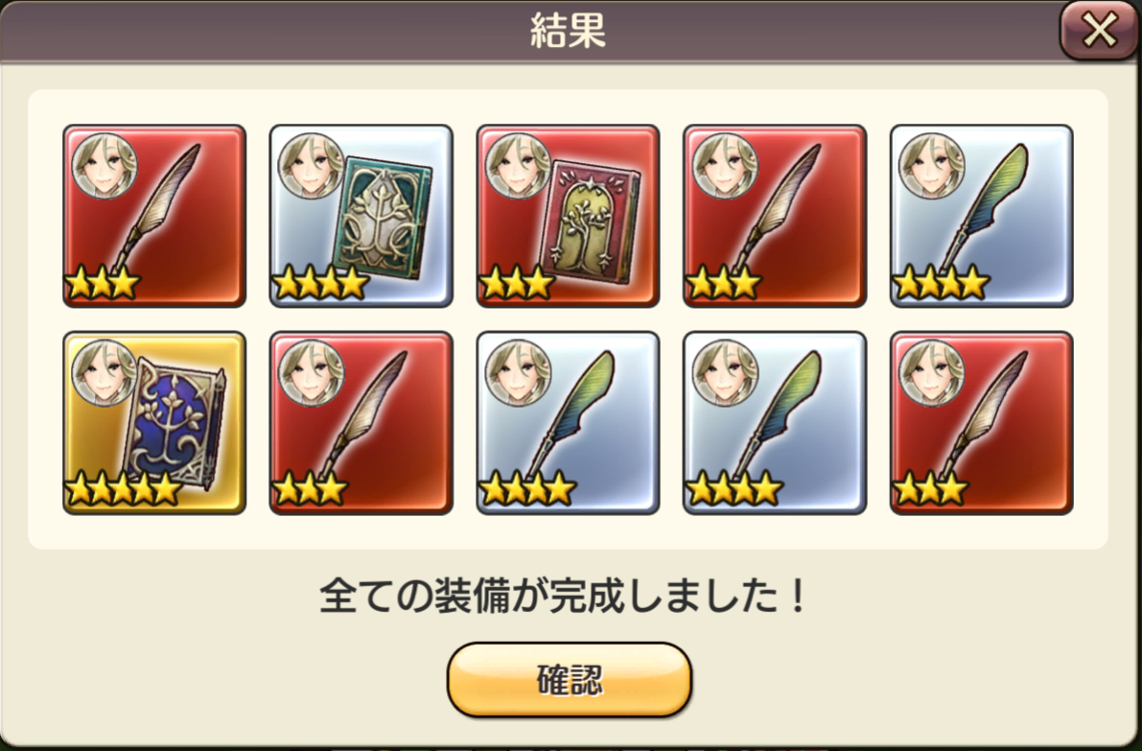Tap the character portrait on the green tome
Screen dimensions: 1142x751
click(312, 166)
